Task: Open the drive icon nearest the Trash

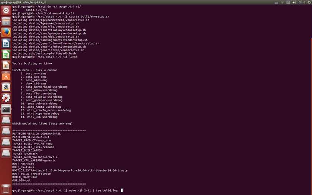Action: [6, 153]
